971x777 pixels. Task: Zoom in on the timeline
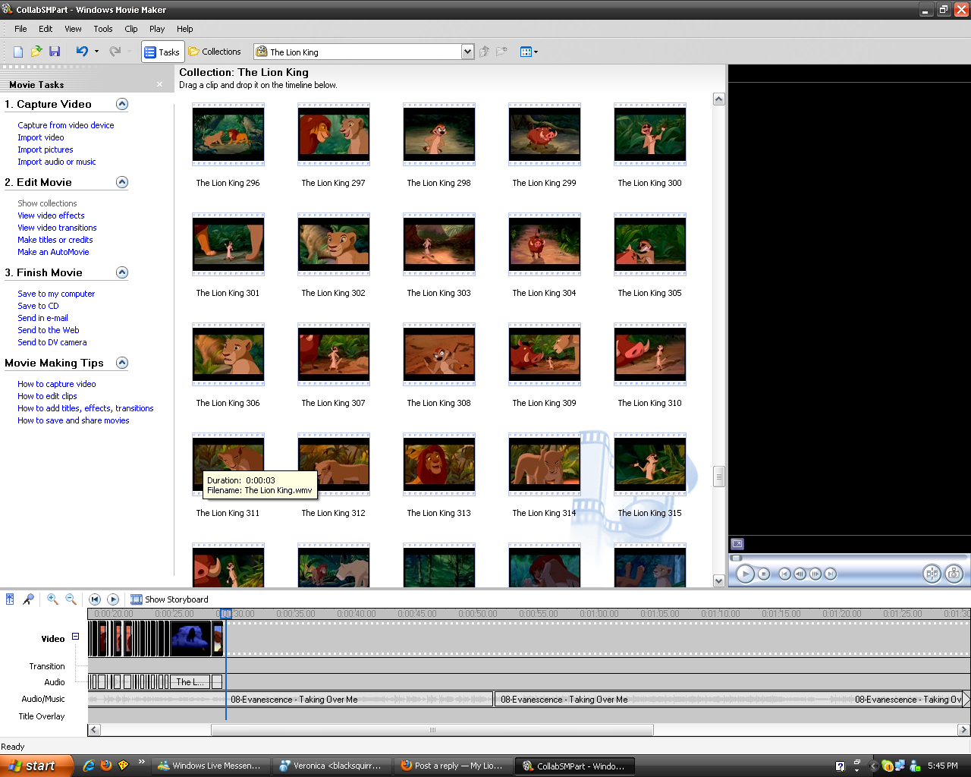click(x=52, y=599)
